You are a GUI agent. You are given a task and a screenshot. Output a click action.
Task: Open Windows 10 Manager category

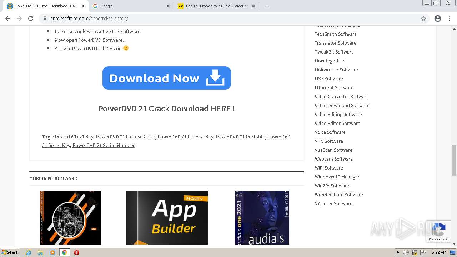point(337,177)
